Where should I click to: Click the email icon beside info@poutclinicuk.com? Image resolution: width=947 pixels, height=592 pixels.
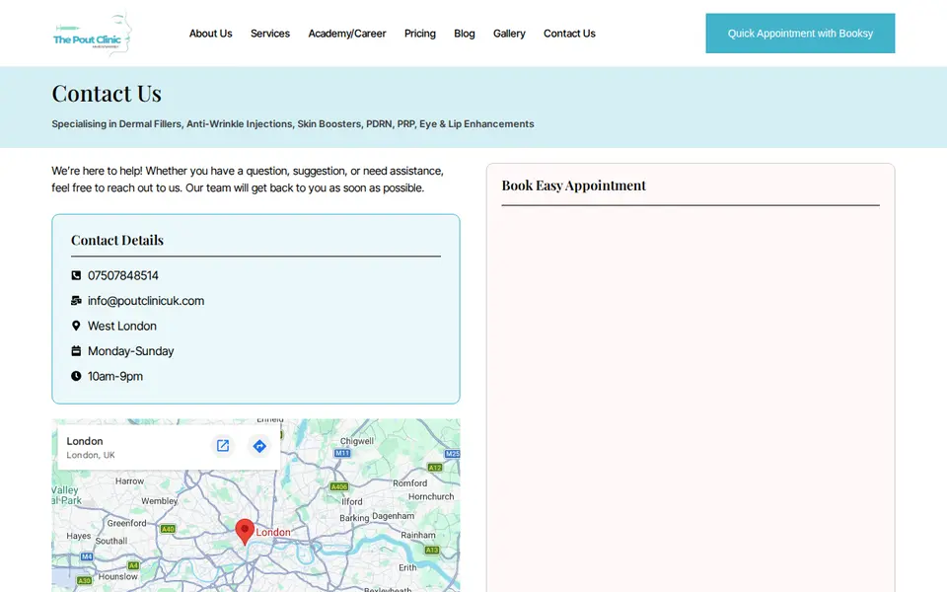pyautogui.click(x=76, y=300)
